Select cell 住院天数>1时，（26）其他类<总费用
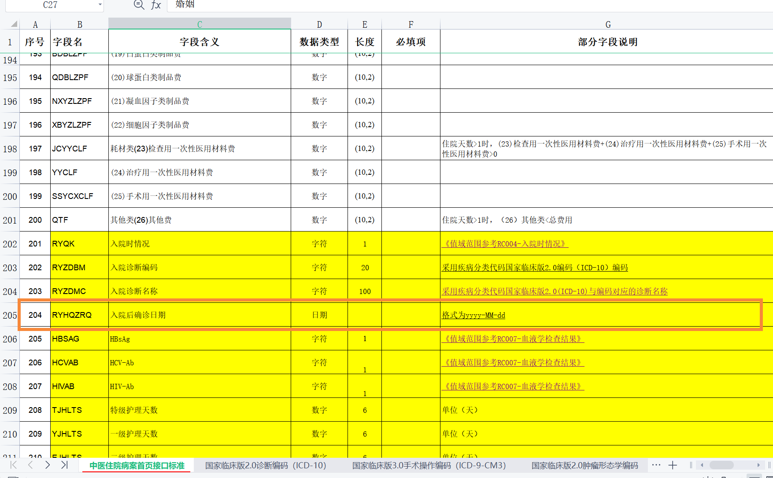The image size is (773, 478). tap(607, 220)
